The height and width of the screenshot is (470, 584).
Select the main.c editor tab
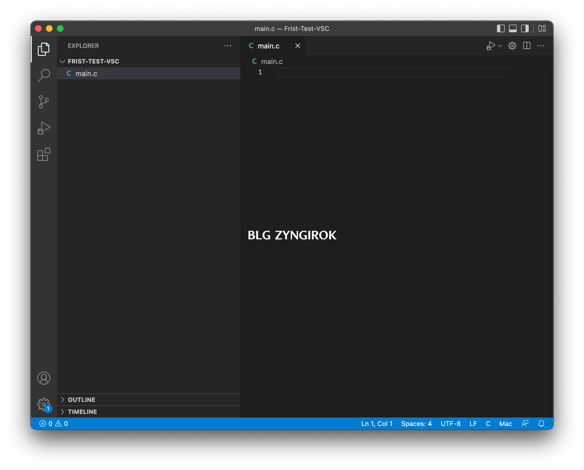point(268,46)
